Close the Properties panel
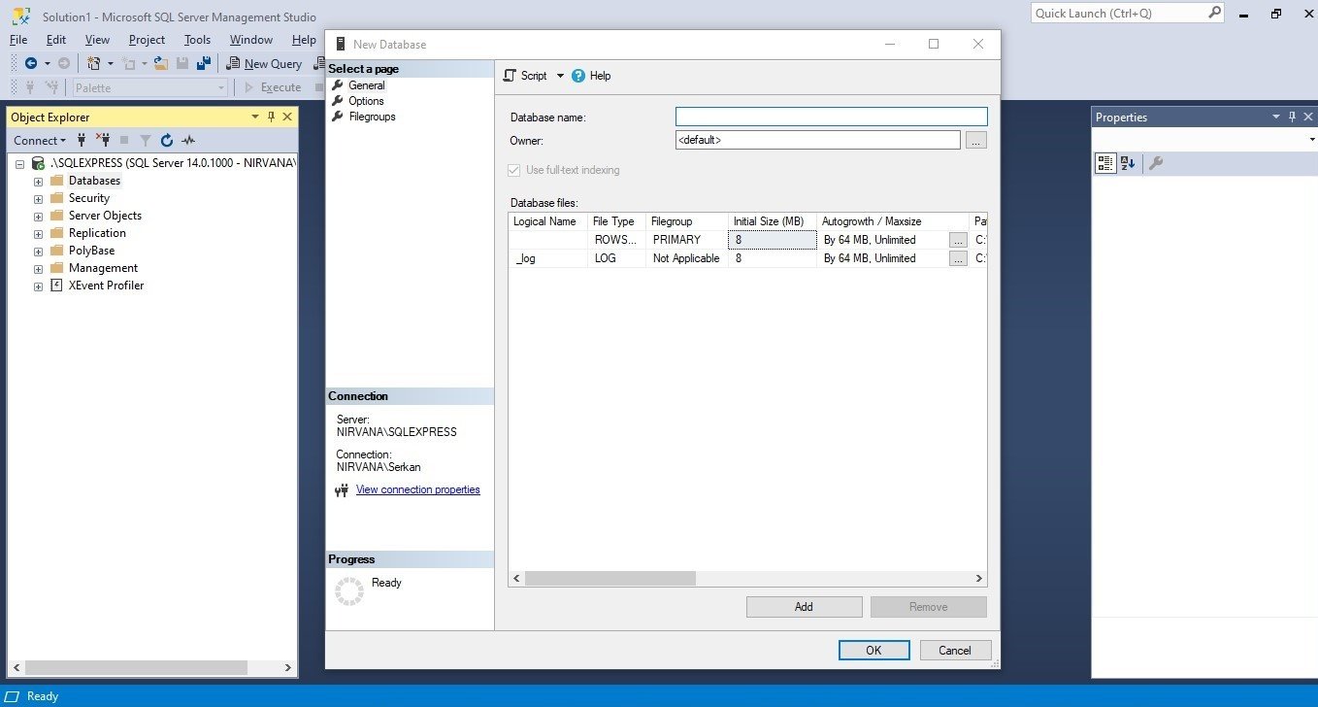The image size is (1318, 707). [1308, 117]
